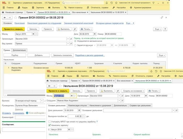The height and width of the screenshot is (139, 183).
Task: Open hamburger main menu in back window title bar
Action: tap(9, 3)
